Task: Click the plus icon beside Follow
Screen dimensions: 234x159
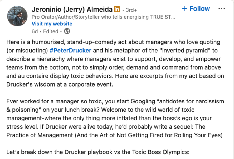Action: [x=184, y=9]
